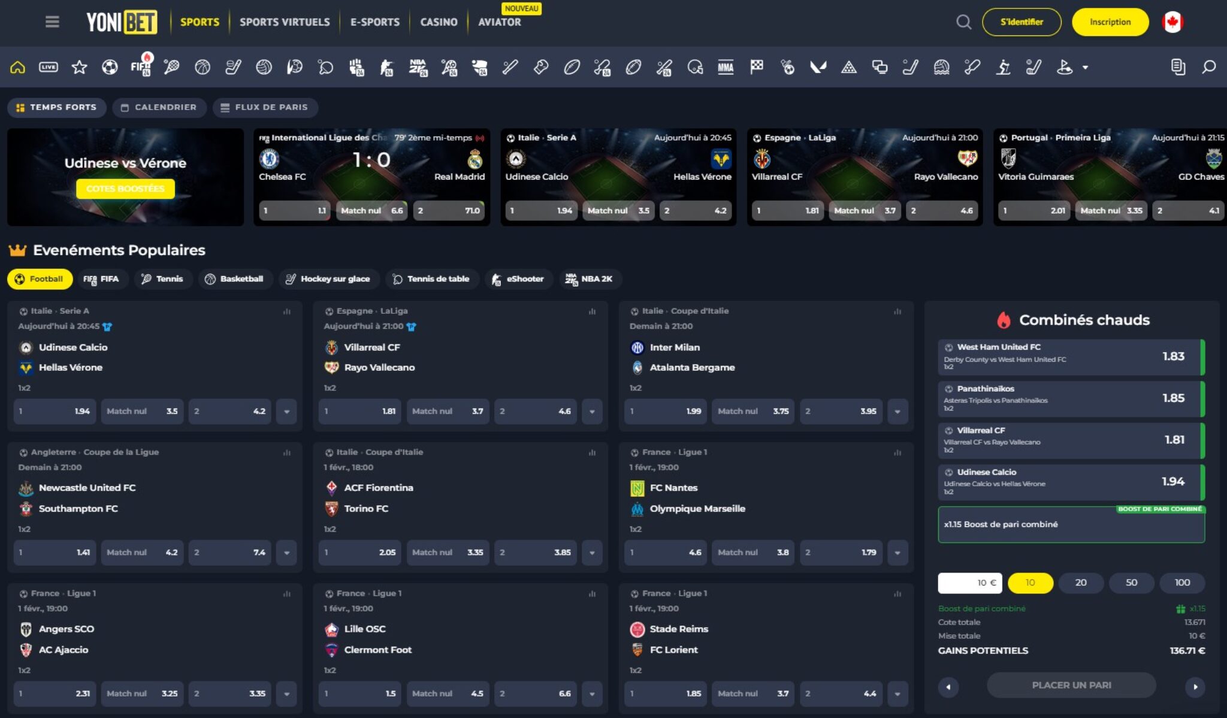Open the bet slip documents icon
This screenshot has height=718, width=1227.
(x=1178, y=67)
